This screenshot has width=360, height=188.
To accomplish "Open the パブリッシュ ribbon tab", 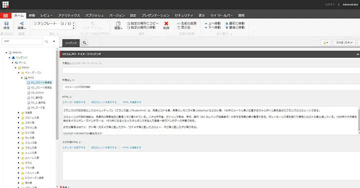I will [94, 15].
